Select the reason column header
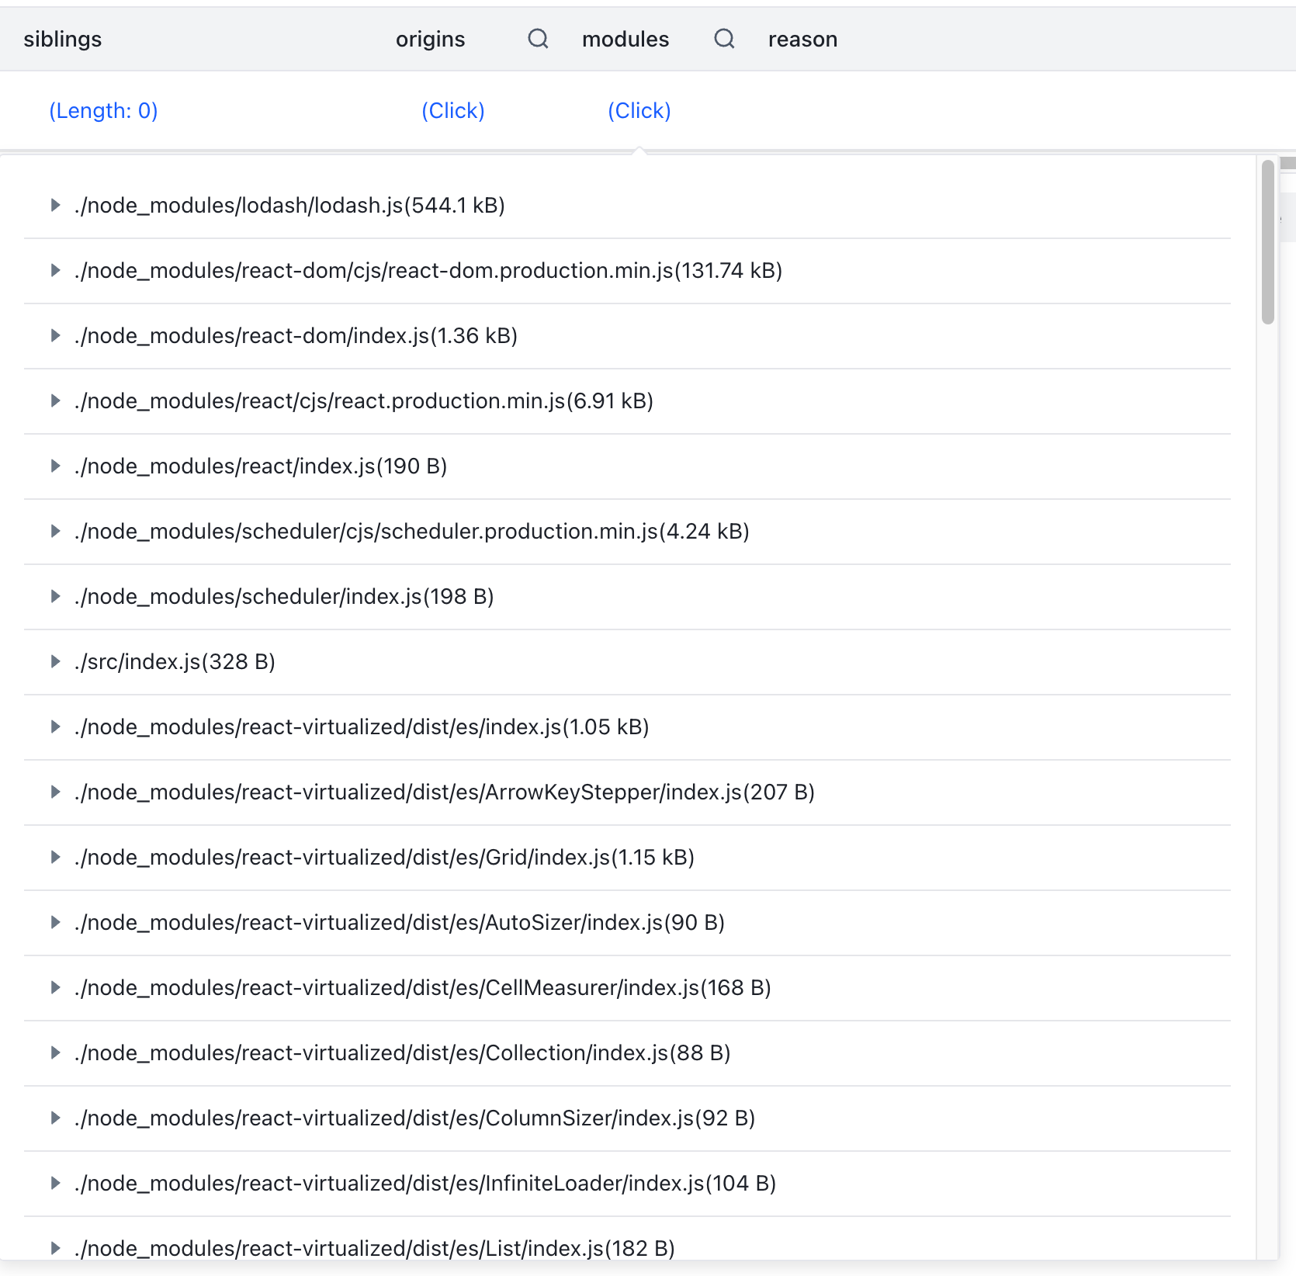This screenshot has height=1276, width=1296. pyautogui.click(x=802, y=39)
